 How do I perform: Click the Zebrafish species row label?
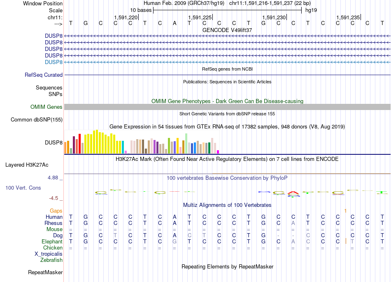pyautogui.click(x=51, y=260)
